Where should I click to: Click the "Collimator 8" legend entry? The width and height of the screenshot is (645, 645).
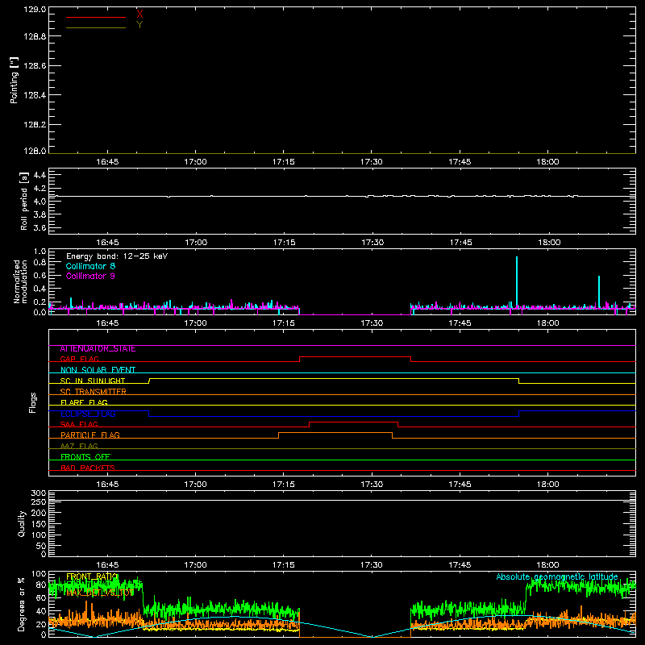click(x=90, y=266)
